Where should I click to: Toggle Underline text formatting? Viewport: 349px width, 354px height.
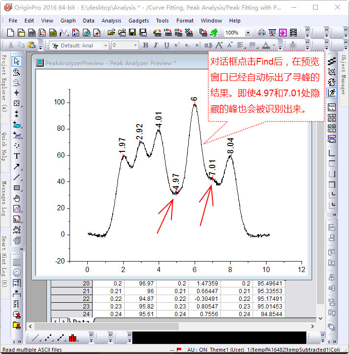166,45
